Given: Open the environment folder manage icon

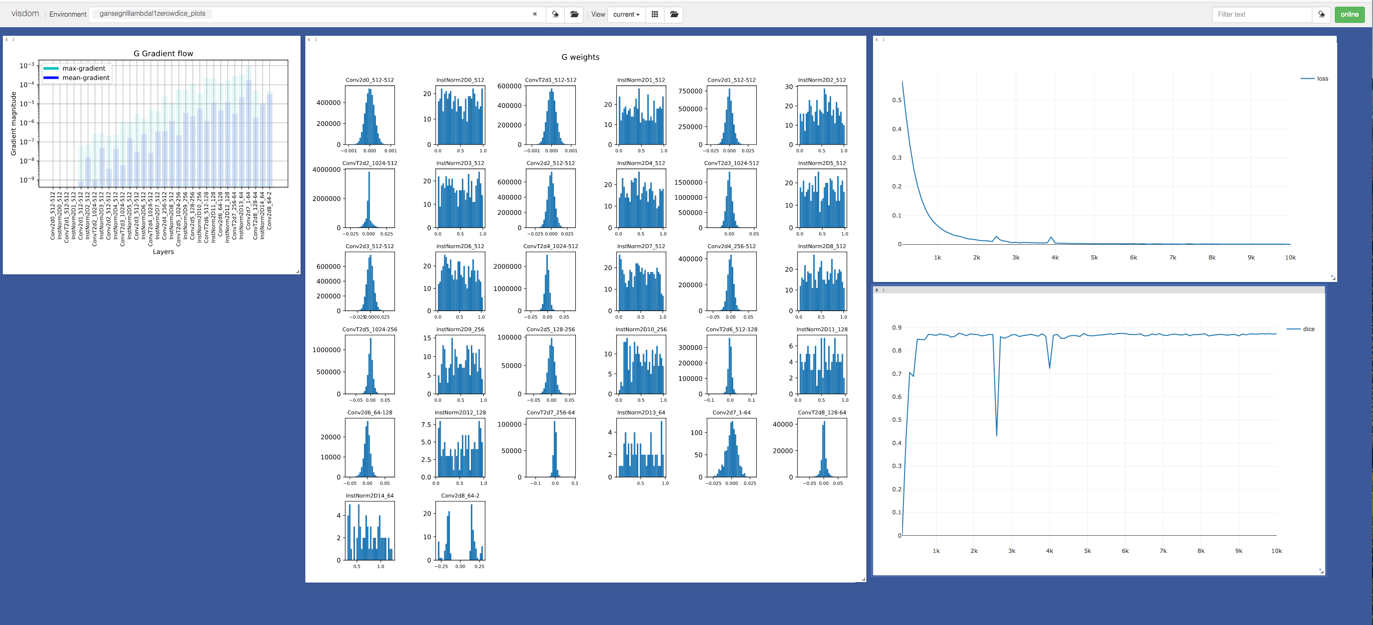Looking at the screenshot, I should pyautogui.click(x=574, y=14).
